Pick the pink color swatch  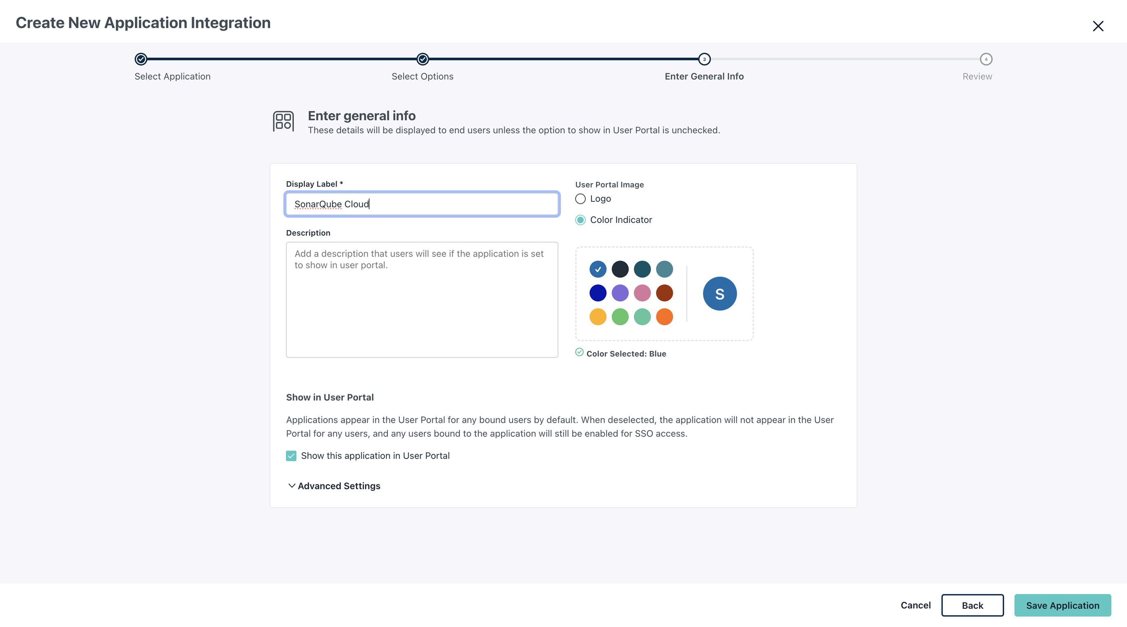642,293
